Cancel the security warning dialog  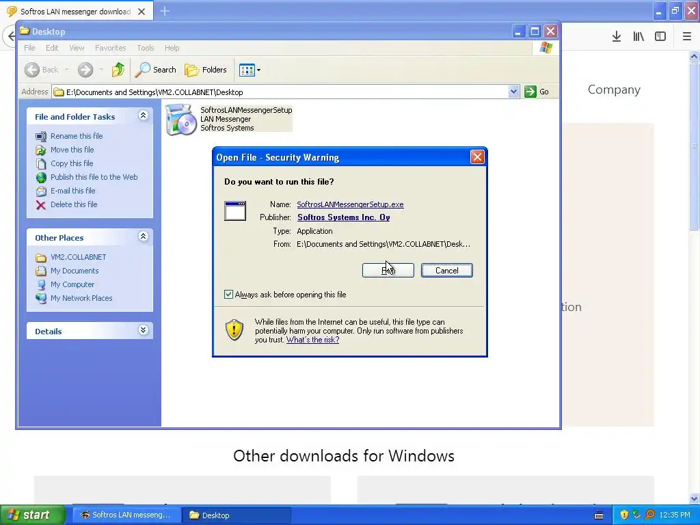point(447,270)
